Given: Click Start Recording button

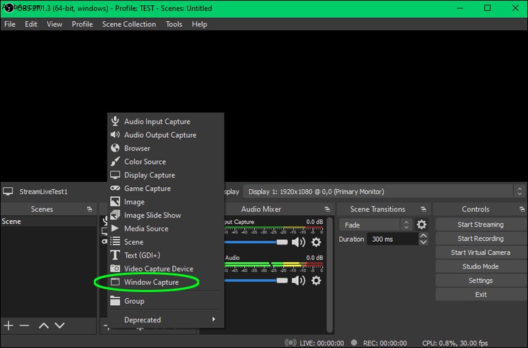Looking at the screenshot, I should coord(480,239).
